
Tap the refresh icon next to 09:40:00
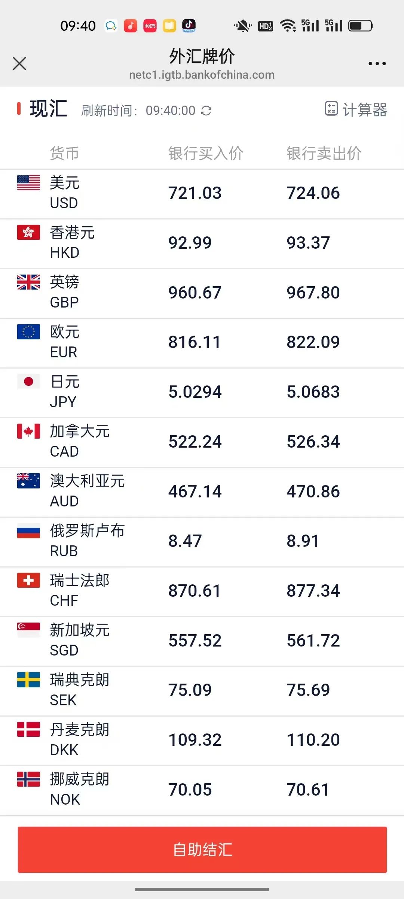(206, 111)
